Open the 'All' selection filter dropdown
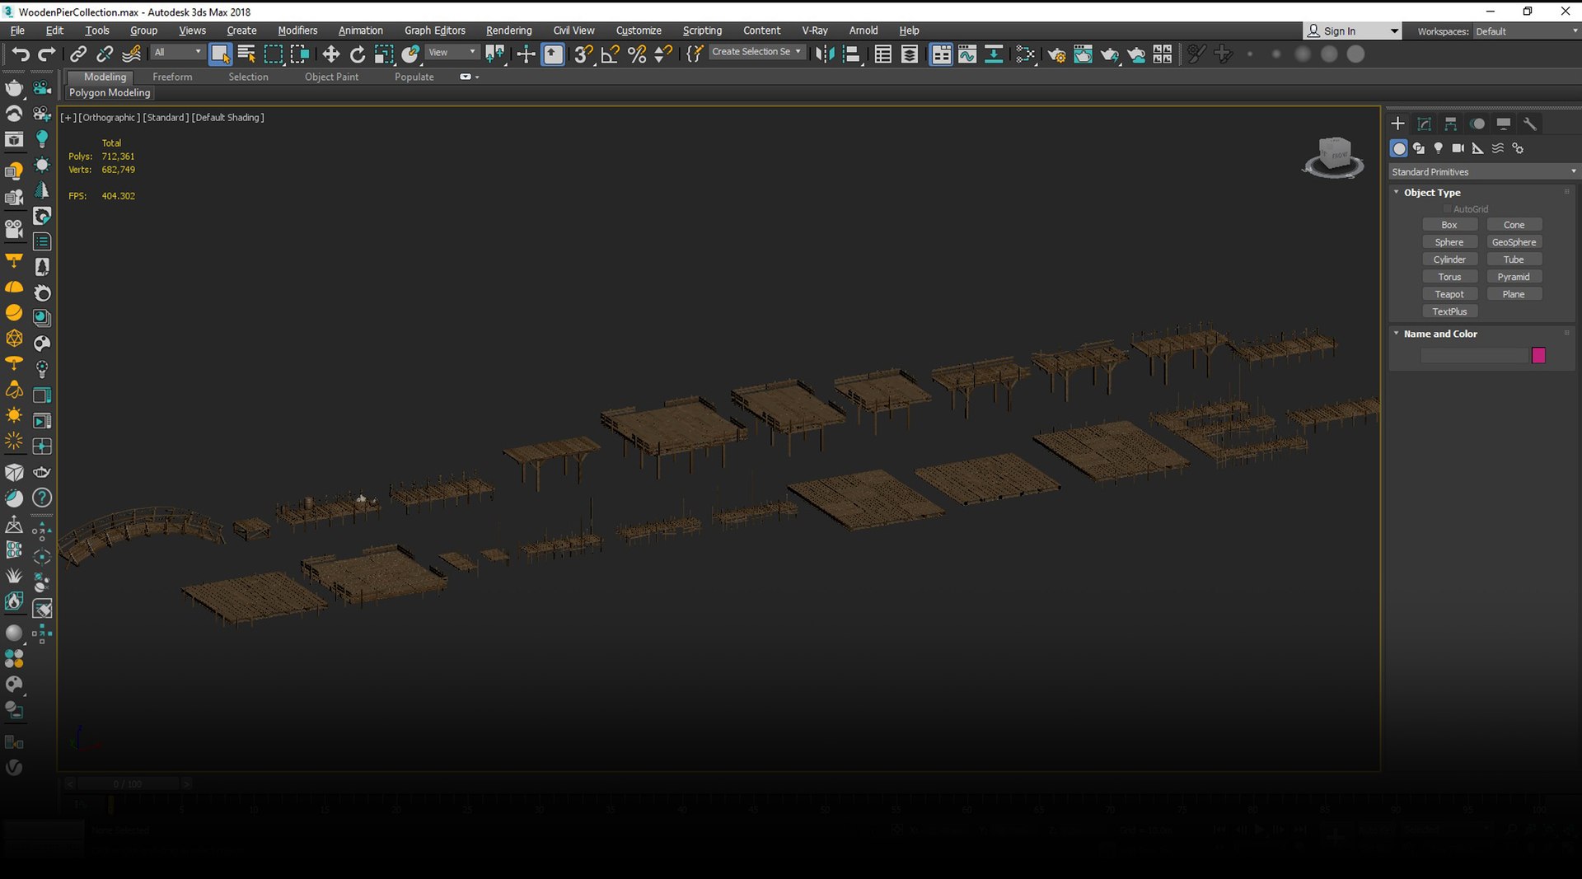 pyautogui.click(x=176, y=52)
